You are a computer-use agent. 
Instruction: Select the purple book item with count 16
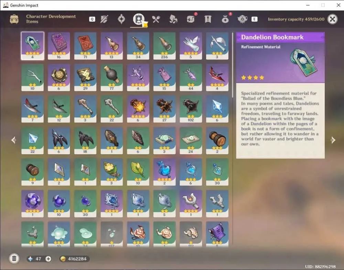(59, 46)
